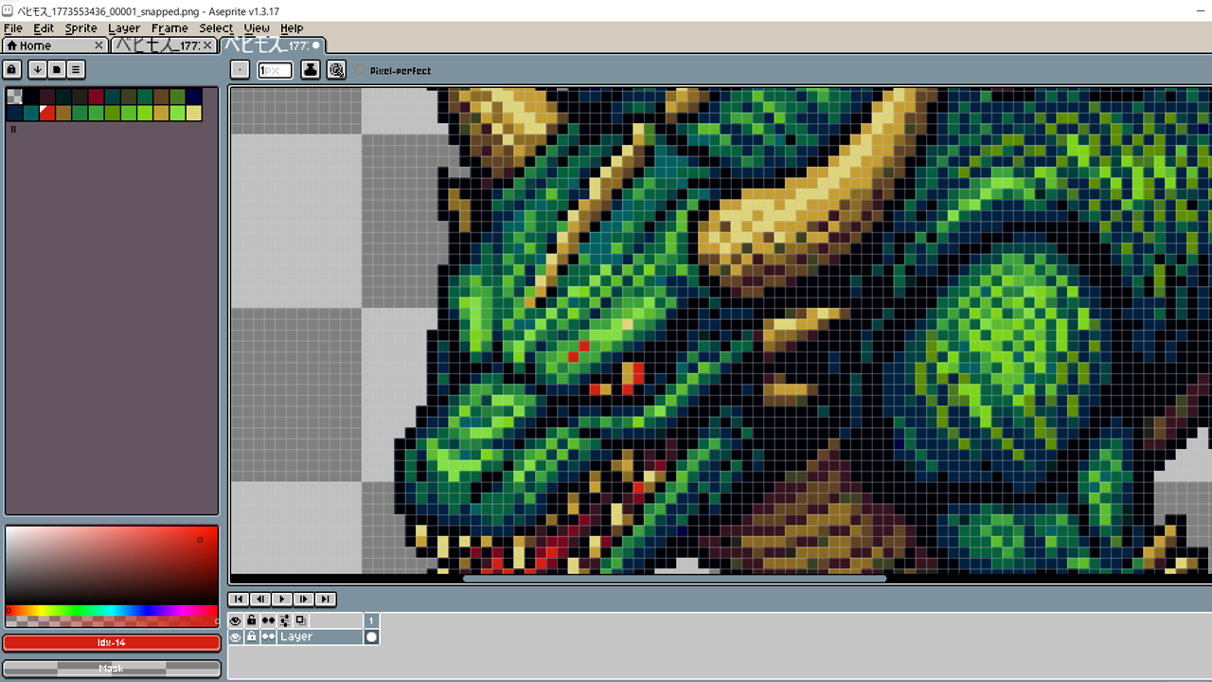This screenshot has width=1212, height=682.
Task: Click the save palette icon
Action: point(37,69)
